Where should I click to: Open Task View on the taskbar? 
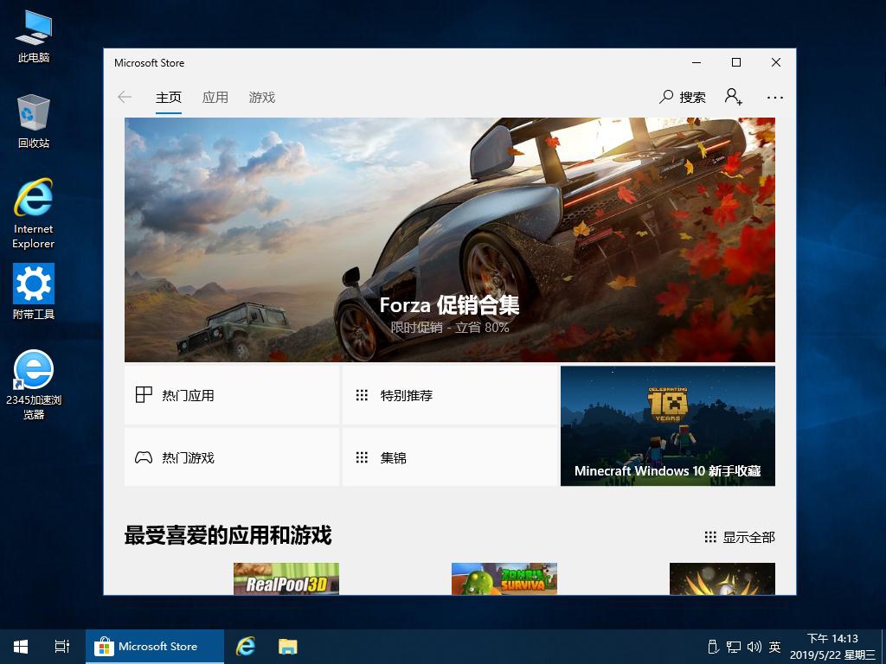point(62,647)
